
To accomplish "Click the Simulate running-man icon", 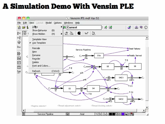I will (106, 27).
